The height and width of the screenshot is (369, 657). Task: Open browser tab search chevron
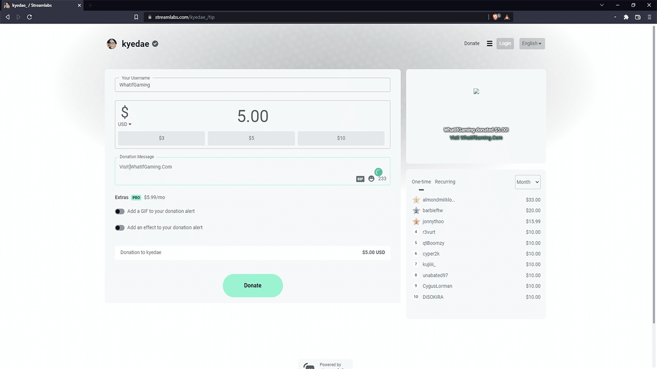602,5
